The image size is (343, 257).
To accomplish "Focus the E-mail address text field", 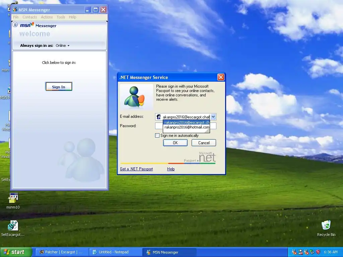I will (186, 117).
